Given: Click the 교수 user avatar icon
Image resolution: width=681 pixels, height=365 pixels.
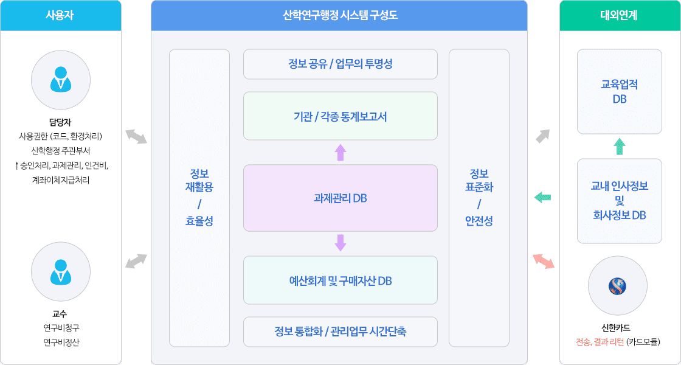Looking at the screenshot, I should (61, 272).
